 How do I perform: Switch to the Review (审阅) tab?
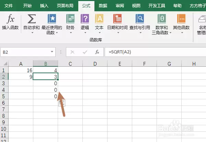pyautogui.click(x=120, y=5)
